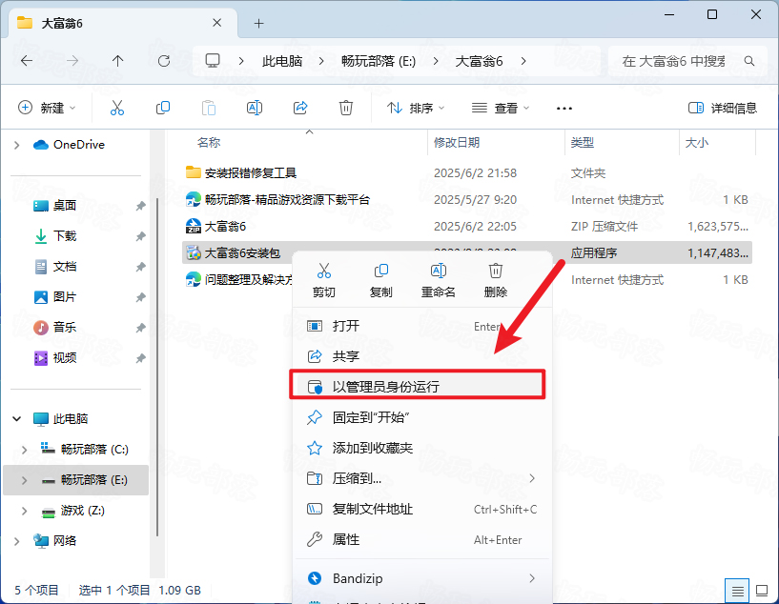The image size is (779, 604).
Task: Open the 压缩到... submenu
Action: pyautogui.click(x=422, y=478)
